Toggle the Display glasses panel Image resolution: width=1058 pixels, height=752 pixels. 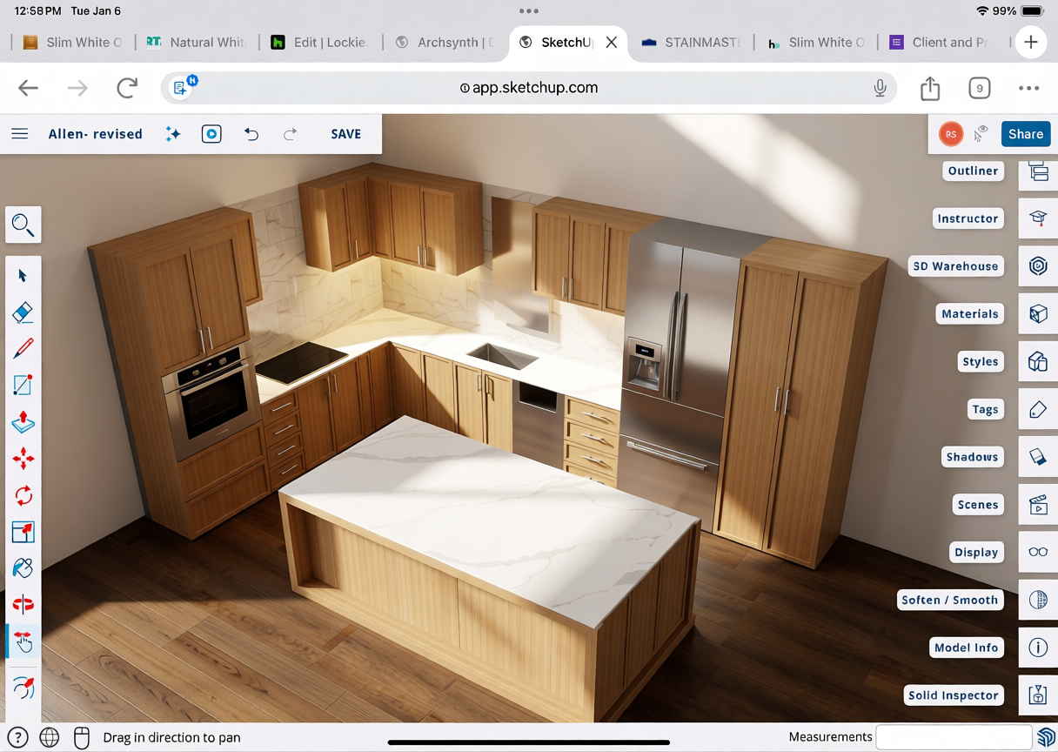(1038, 552)
